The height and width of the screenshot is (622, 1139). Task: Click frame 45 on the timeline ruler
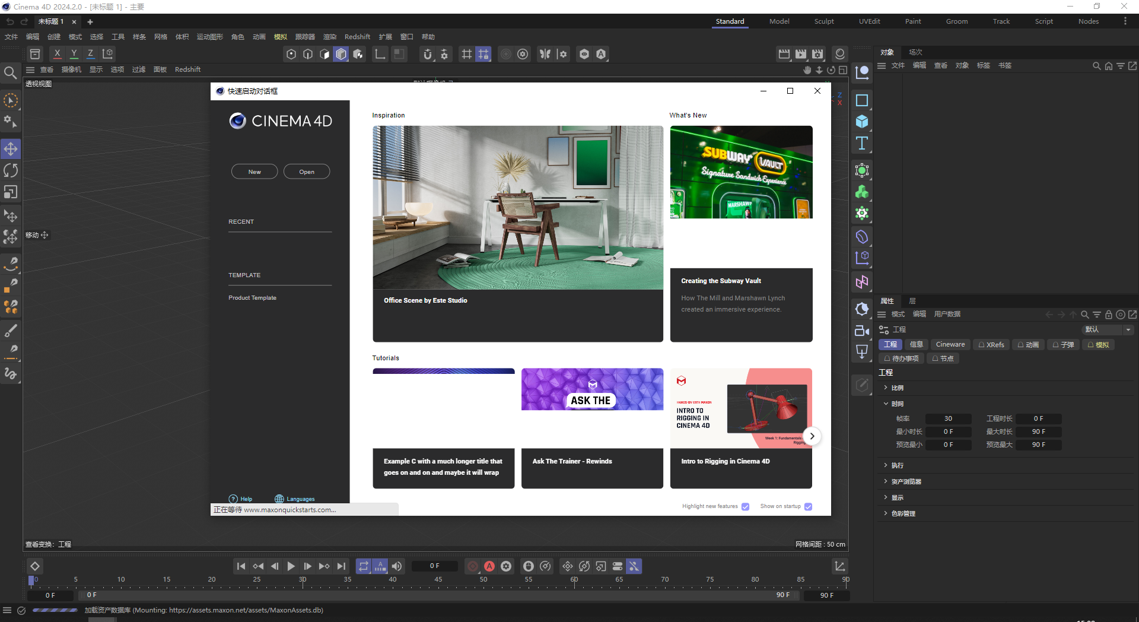click(438, 580)
